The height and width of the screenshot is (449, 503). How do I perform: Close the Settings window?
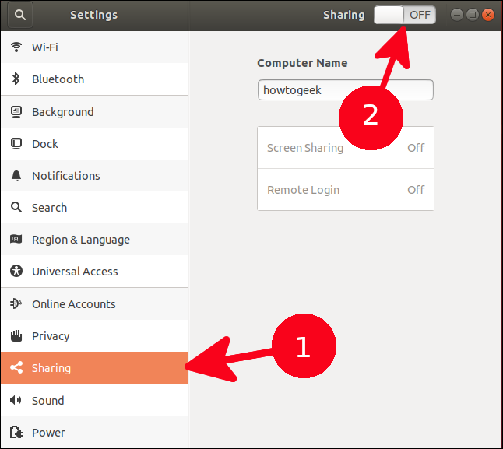click(x=488, y=15)
